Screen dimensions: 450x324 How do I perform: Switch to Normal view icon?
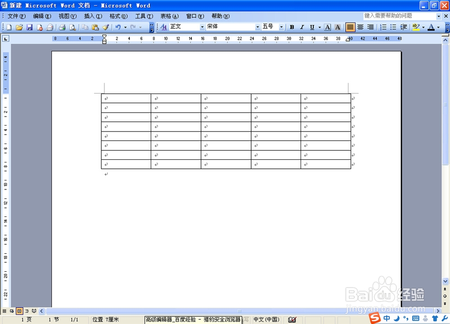click(x=4, y=311)
